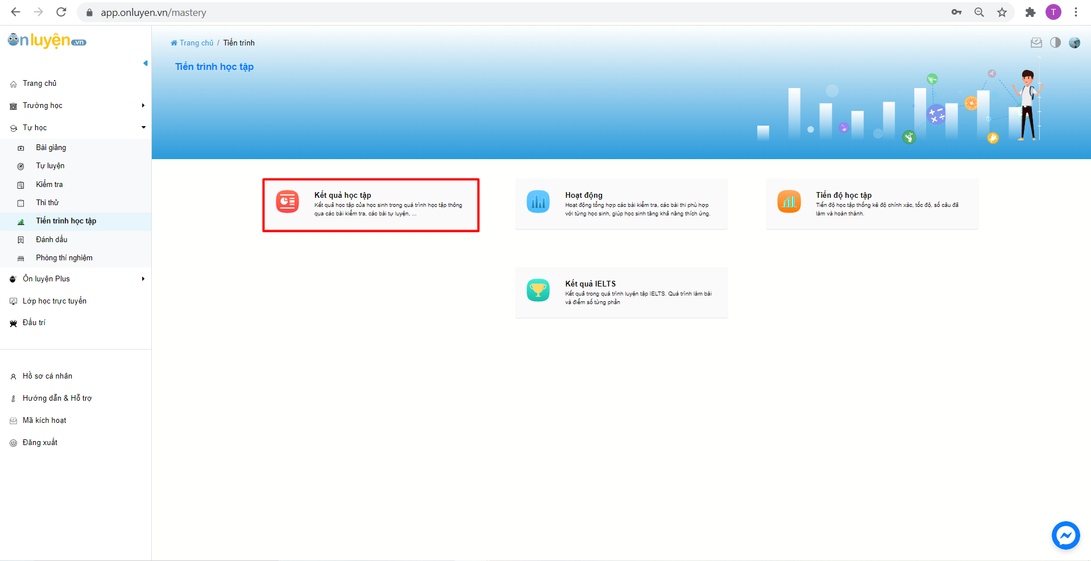Open the Kết quả học tập card
This screenshot has width=1091, height=561.
pyautogui.click(x=371, y=205)
